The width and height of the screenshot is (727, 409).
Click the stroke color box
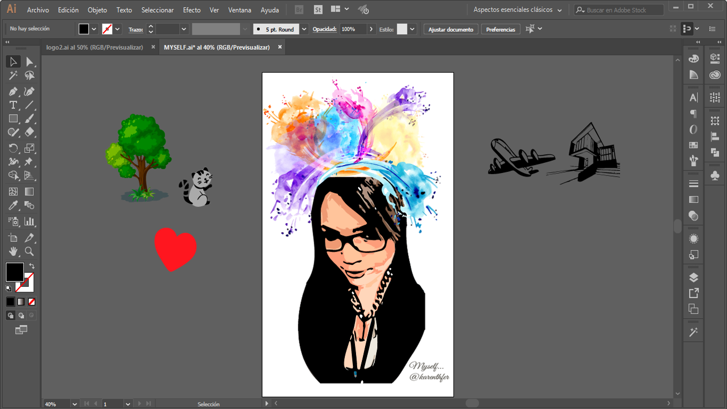(26, 282)
